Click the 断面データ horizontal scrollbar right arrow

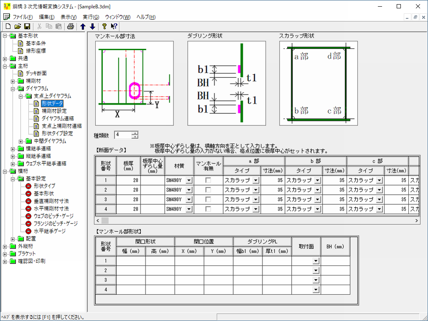point(417,220)
